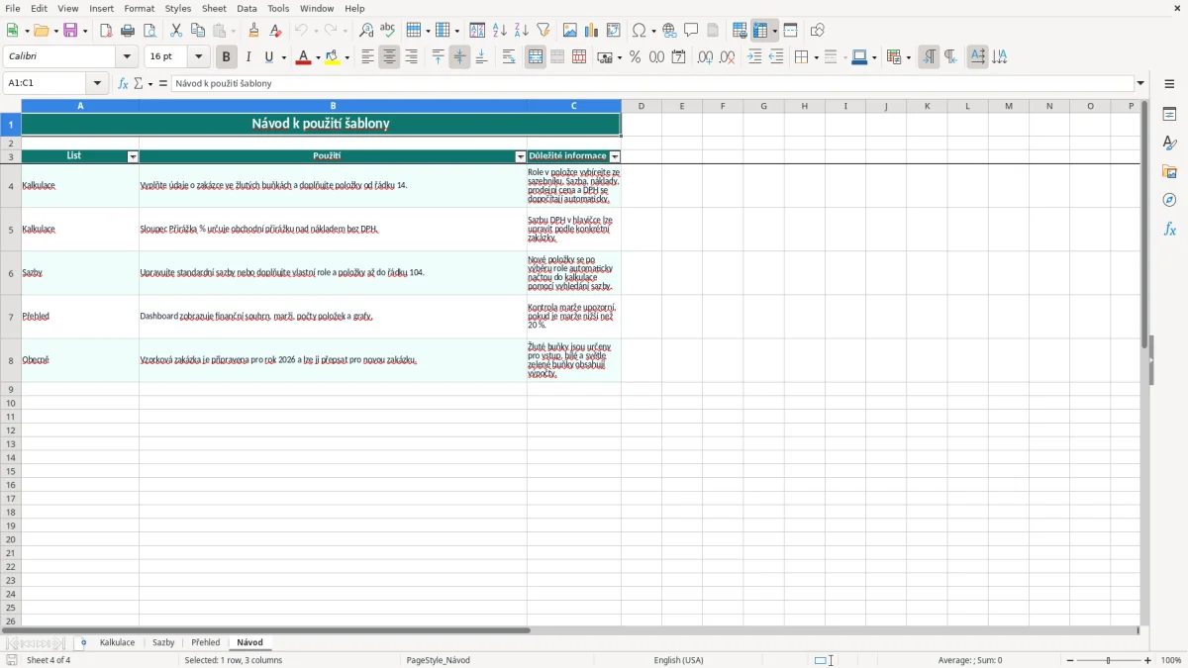The image size is (1188, 668).
Task: Click the English (USA) language status
Action: pos(679,660)
